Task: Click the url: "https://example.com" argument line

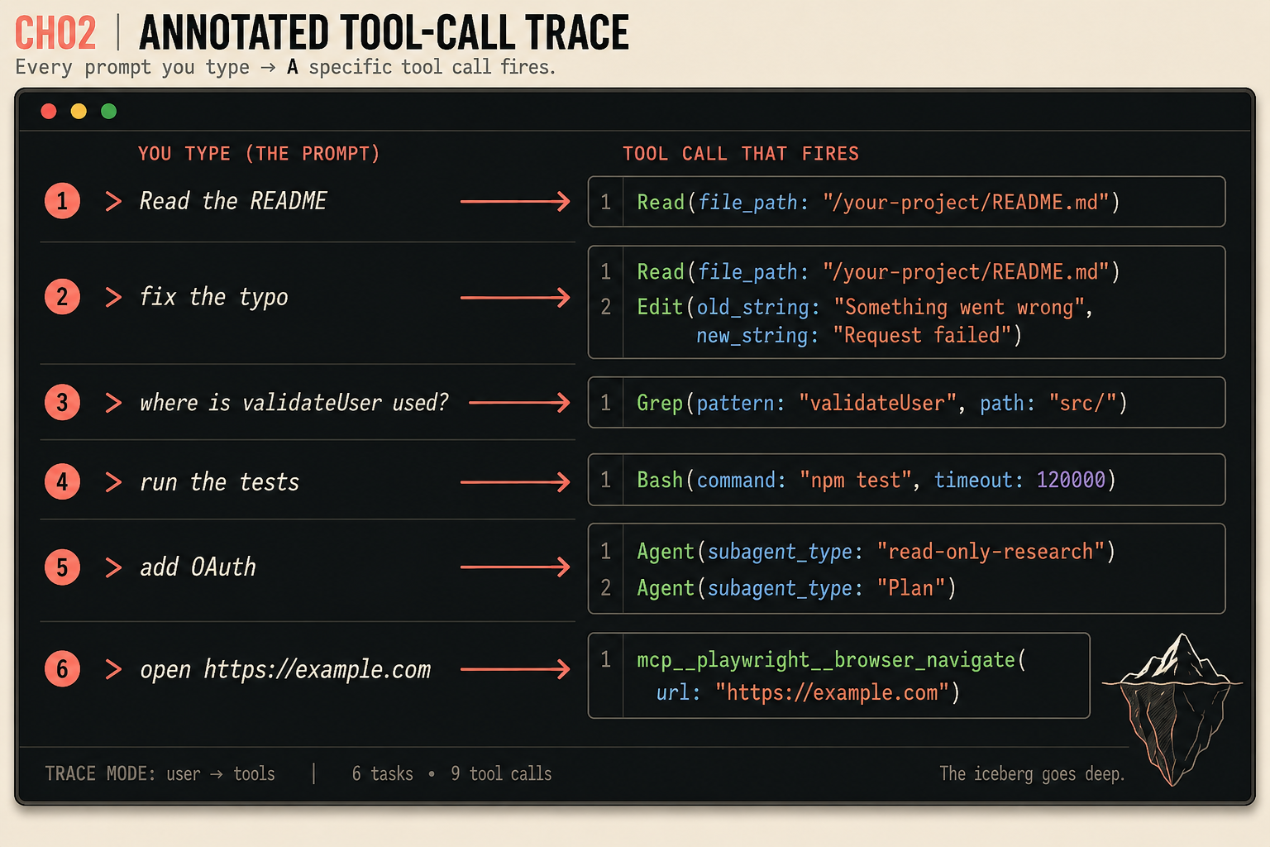Action: pos(808,692)
